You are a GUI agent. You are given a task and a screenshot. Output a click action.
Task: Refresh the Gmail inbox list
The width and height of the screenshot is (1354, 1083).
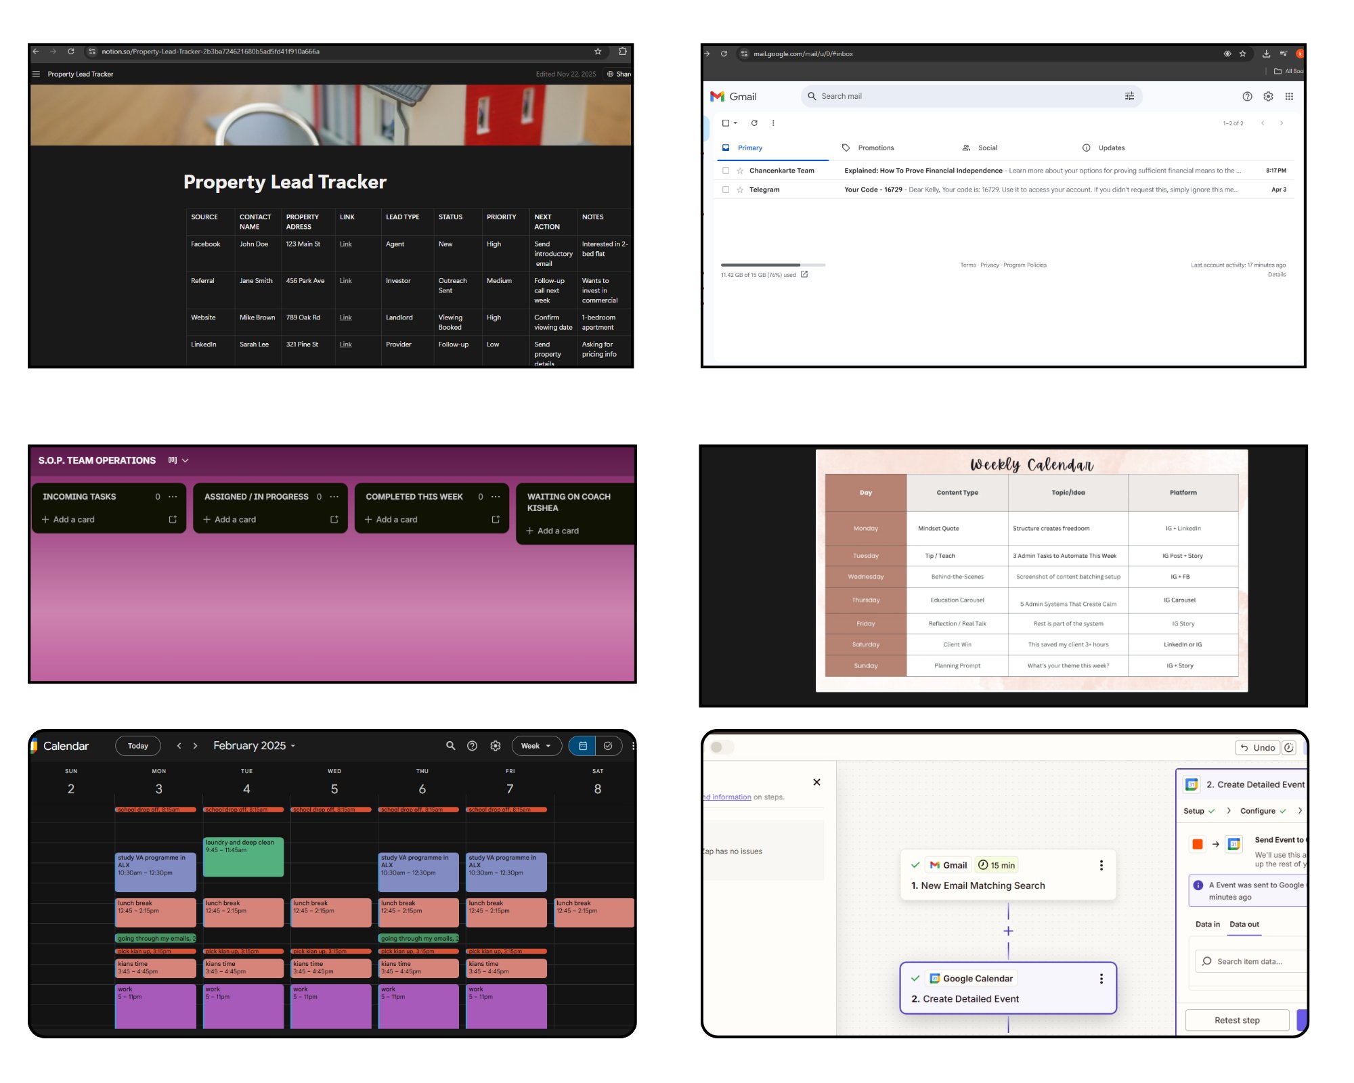click(x=754, y=123)
